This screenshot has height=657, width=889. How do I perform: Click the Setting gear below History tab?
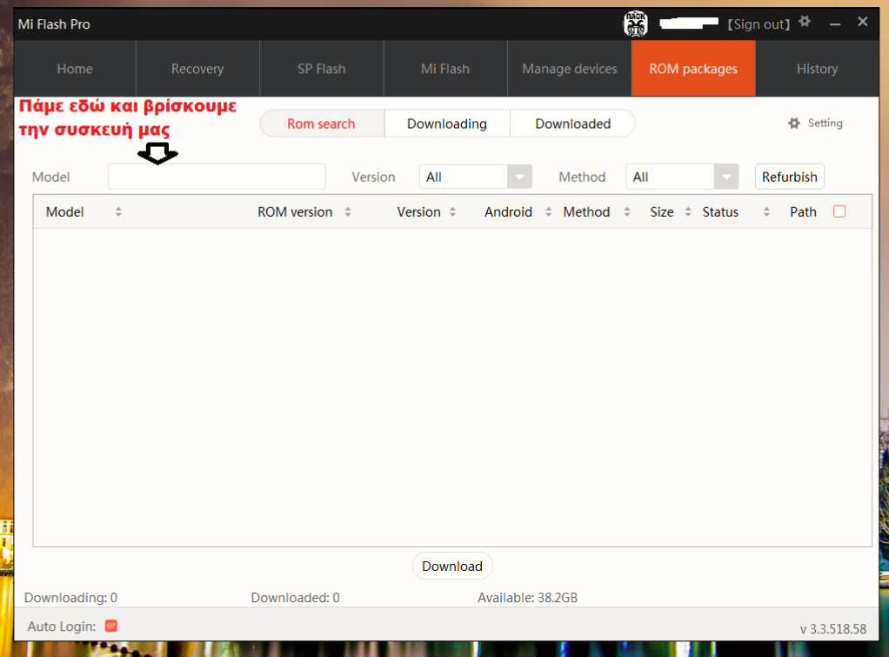815,124
